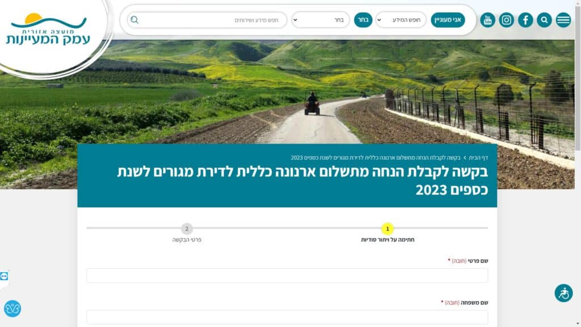Follow the דף הבית breadcrumb link
This screenshot has height=327, width=581.
(478, 158)
